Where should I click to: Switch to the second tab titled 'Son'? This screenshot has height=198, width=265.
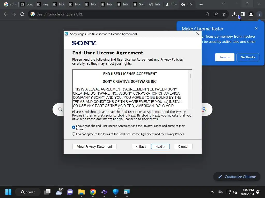coord(27,4)
